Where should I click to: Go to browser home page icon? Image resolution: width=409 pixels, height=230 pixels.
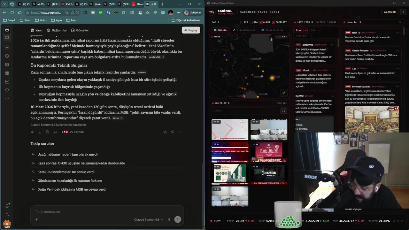pos(20,12)
